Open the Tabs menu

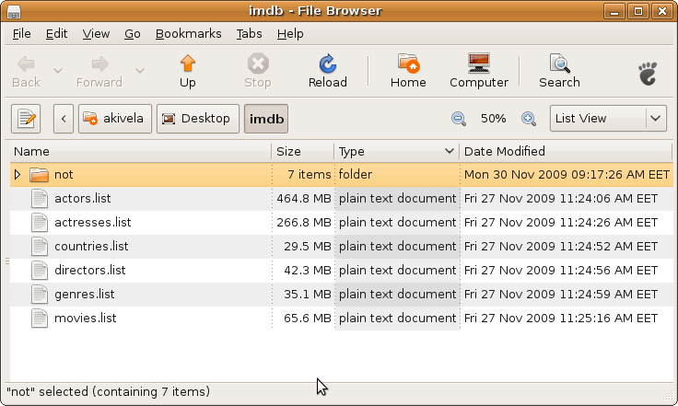click(249, 33)
